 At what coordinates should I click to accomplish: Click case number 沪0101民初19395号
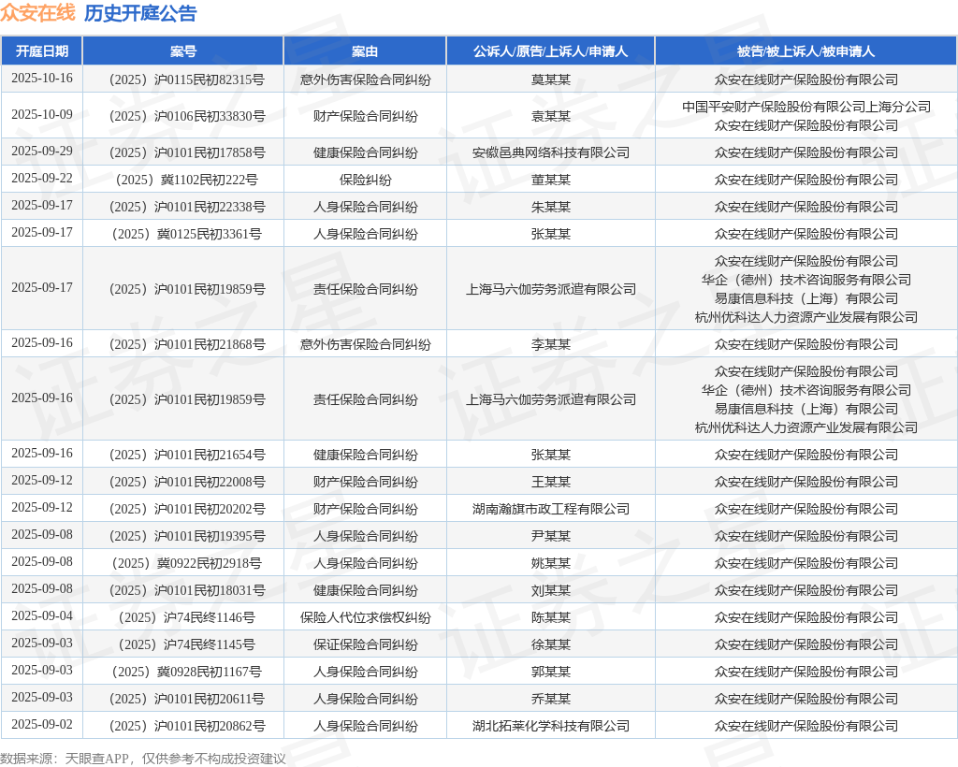coord(186,536)
